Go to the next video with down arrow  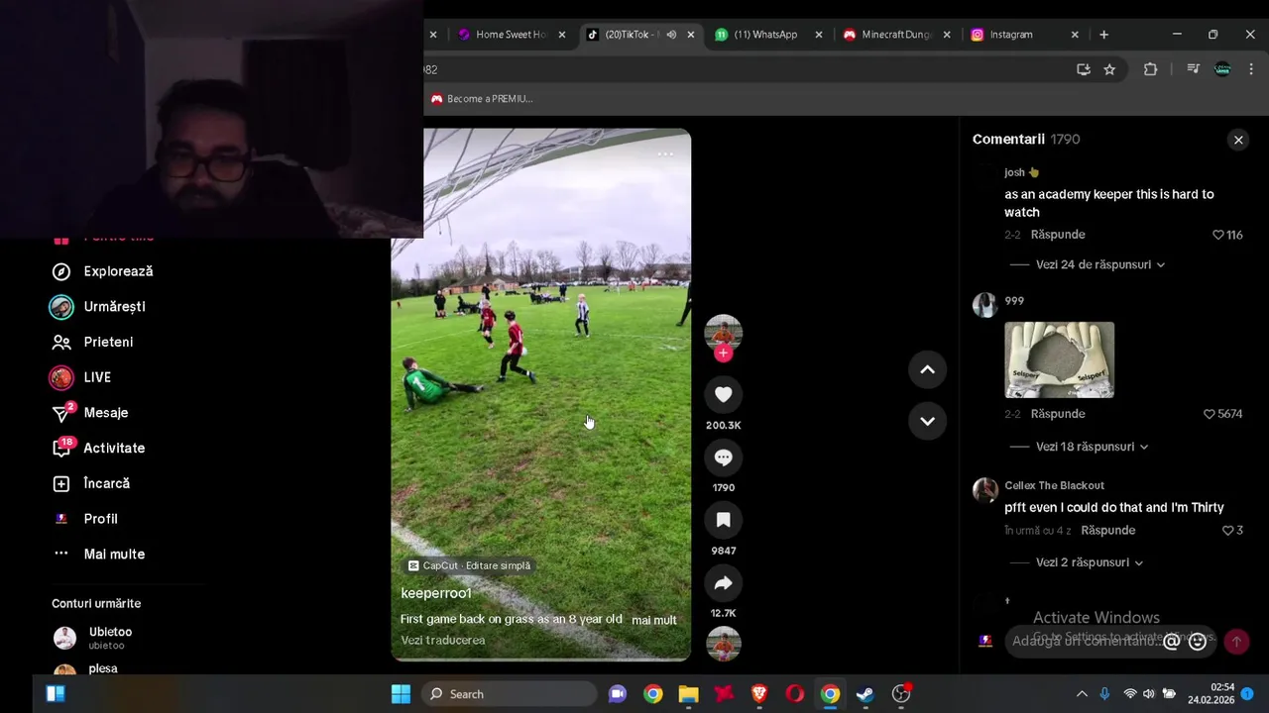click(927, 421)
